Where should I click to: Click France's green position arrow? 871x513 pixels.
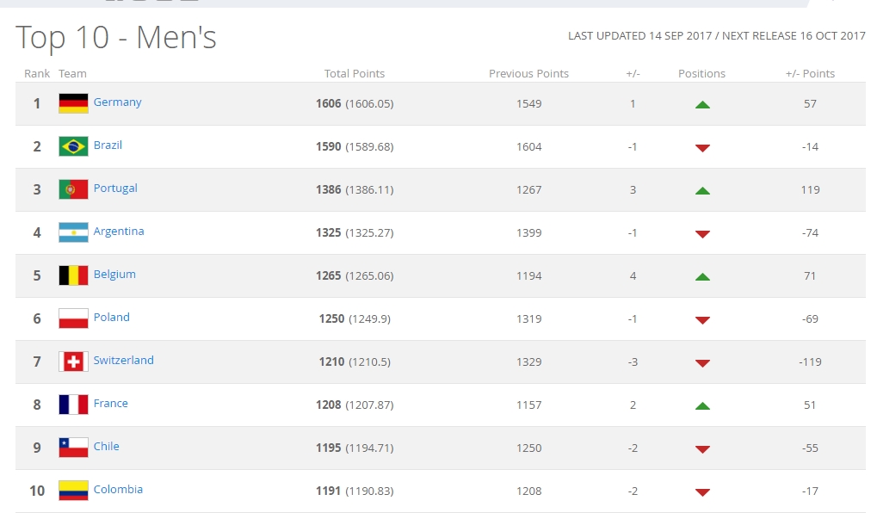pyautogui.click(x=702, y=406)
